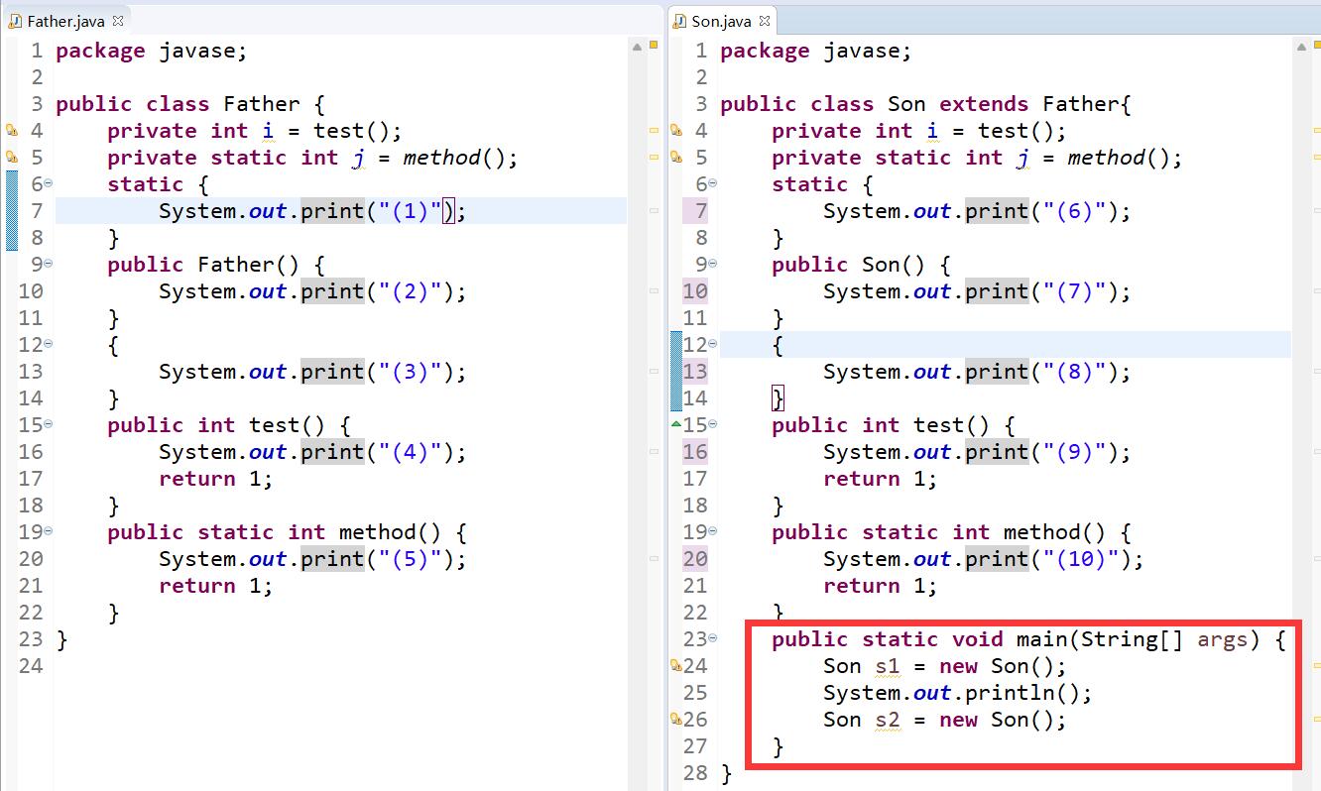Click the "(2)" string in the Father constructor
The image size is (1321, 791).
click(410, 291)
